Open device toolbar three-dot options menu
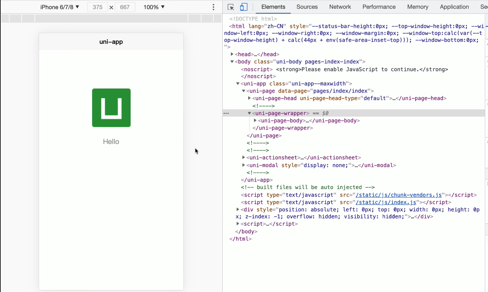This screenshot has width=488, height=292. 213,7
